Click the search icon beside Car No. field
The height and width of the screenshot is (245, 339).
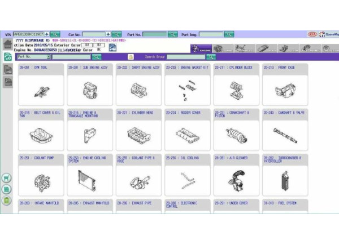click(116, 34)
